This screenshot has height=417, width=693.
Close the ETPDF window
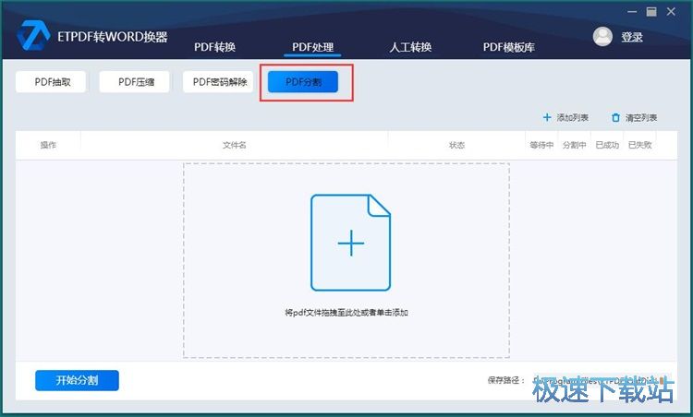pyautogui.click(x=671, y=12)
